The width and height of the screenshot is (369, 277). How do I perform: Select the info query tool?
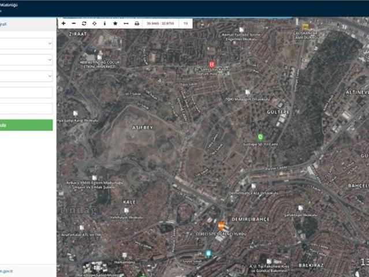coord(105,24)
